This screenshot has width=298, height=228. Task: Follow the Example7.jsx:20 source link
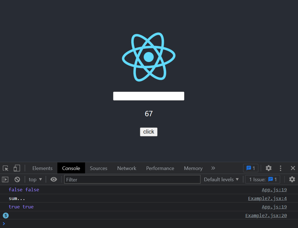pos(266,215)
